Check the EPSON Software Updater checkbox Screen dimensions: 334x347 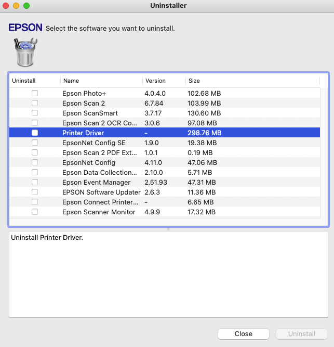coord(35,192)
